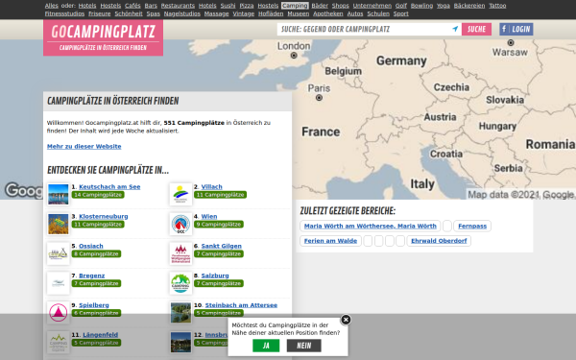Screen dimensions: 576x360
Task: Open Maria Wörth am Wörthersee recent link
Action: click(371, 226)
